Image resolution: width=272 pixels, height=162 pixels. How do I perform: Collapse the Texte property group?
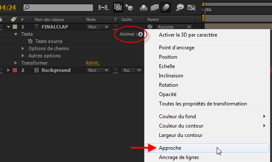[x=16, y=34]
